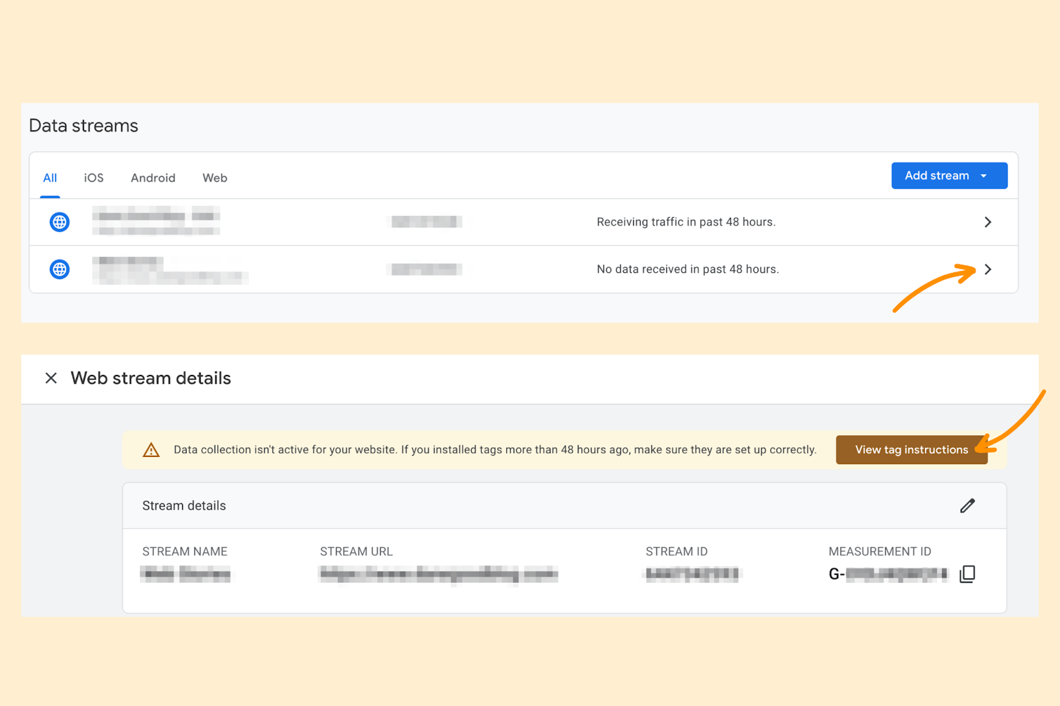Click the globe icon of the receiving-traffic stream
1060x706 pixels.
coord(60,222)
